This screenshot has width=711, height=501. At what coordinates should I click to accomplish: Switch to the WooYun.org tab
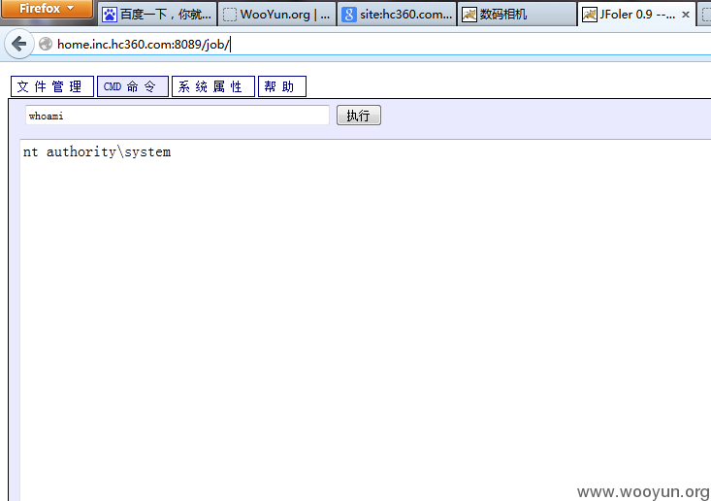[277, 15]
